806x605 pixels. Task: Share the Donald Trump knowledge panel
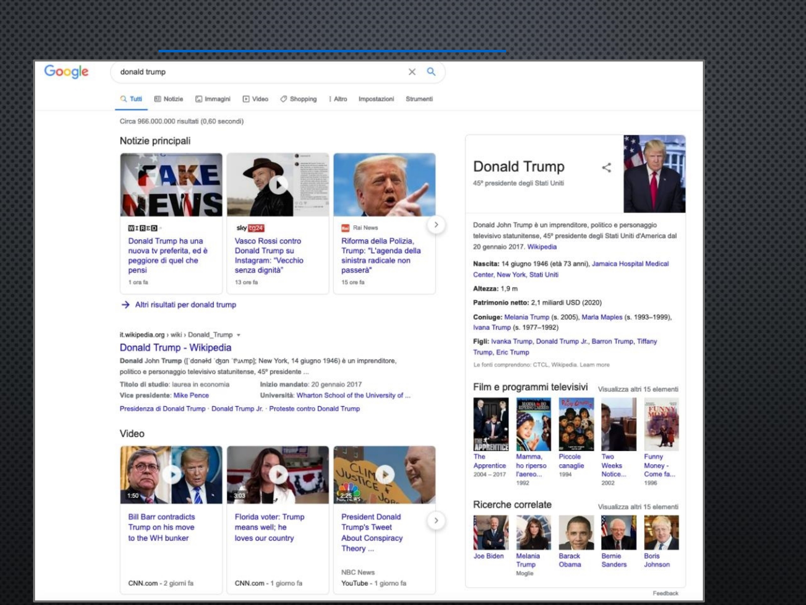[606, 167]
